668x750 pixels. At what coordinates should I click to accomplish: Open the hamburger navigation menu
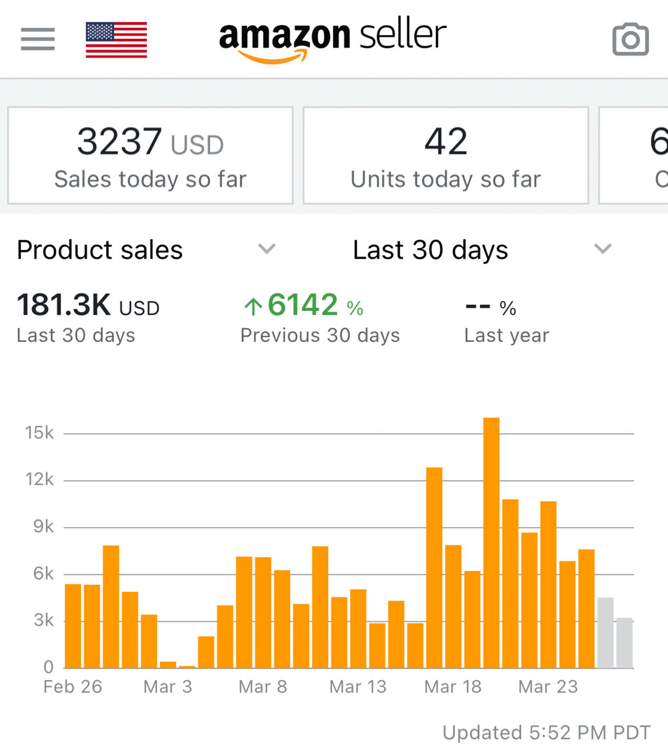point(38,39)
